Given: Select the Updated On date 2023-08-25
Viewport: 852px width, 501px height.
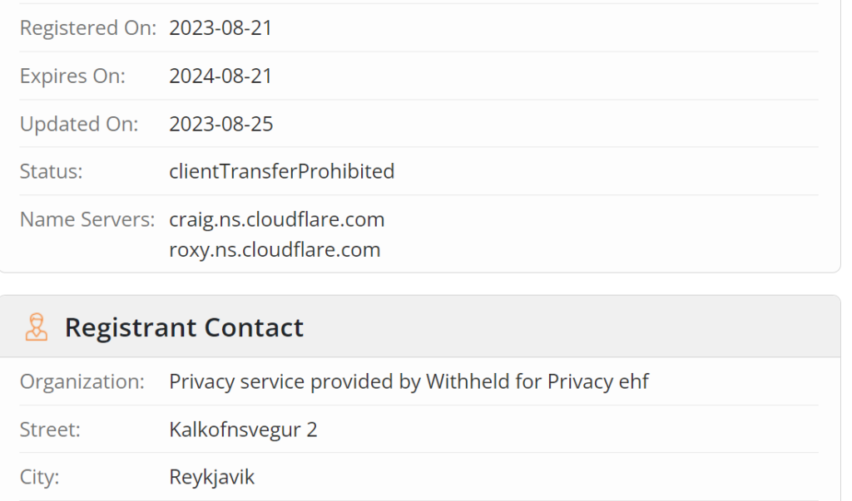Looking at the screenshot, I should point(220,125).
